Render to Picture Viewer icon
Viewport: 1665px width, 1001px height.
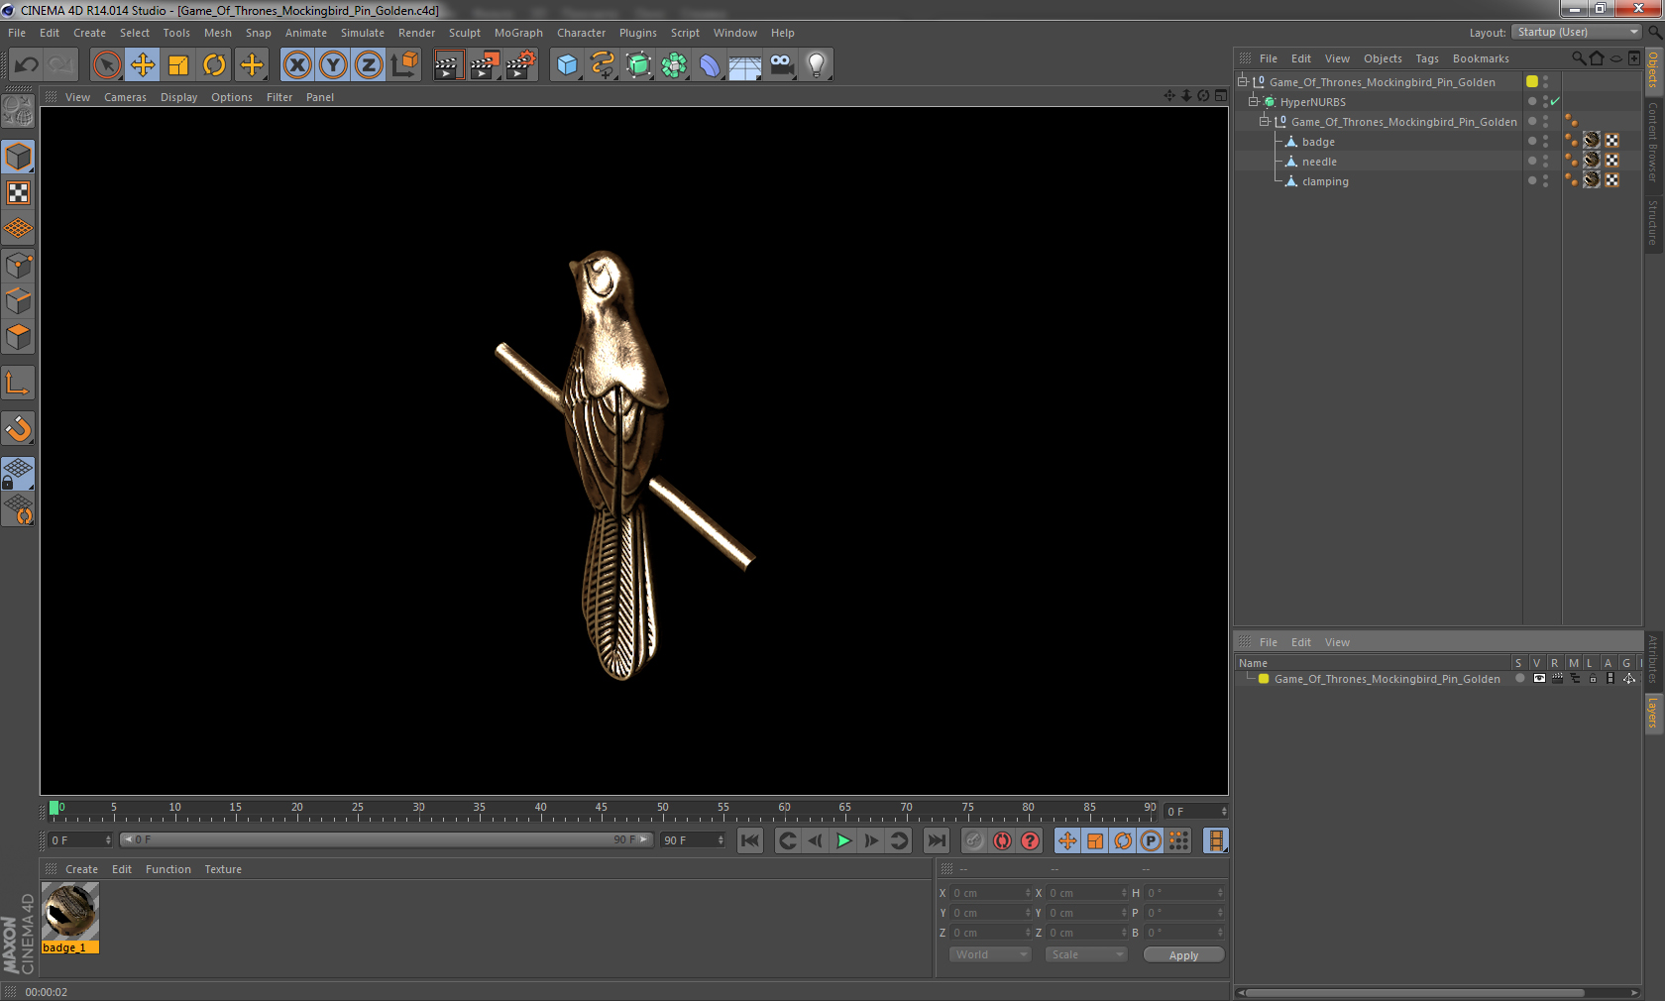484,65
